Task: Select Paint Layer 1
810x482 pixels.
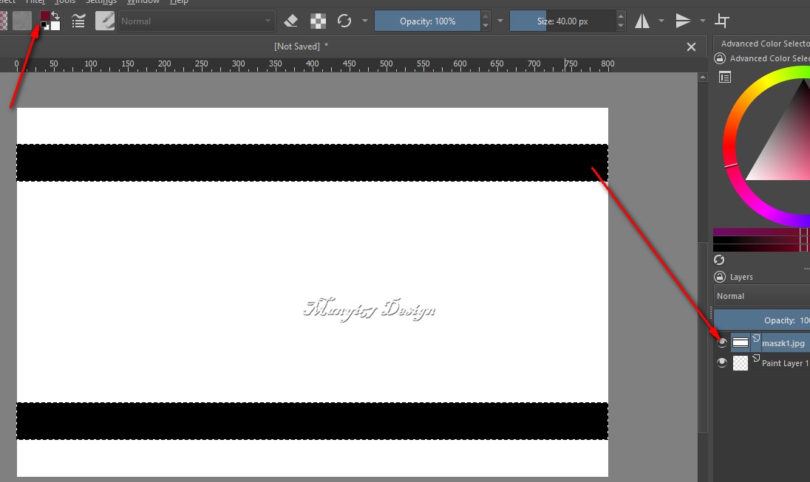Action: [785, 363]
